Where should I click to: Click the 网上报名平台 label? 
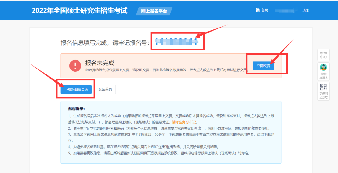click(x=154, y=11)
